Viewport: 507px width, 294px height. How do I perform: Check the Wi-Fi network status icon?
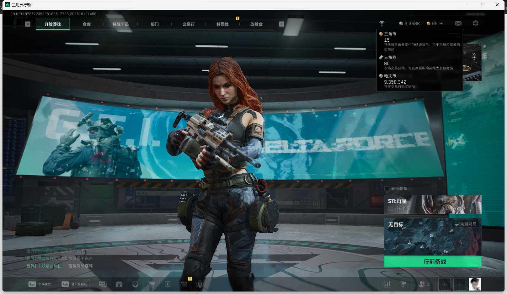pos(382,23)
